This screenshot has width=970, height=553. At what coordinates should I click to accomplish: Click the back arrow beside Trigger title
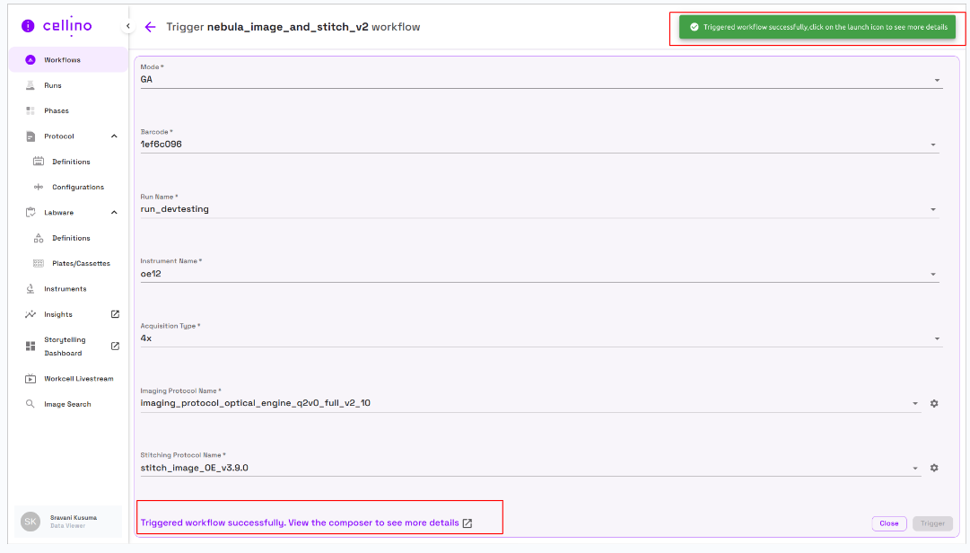pos(150,27)
